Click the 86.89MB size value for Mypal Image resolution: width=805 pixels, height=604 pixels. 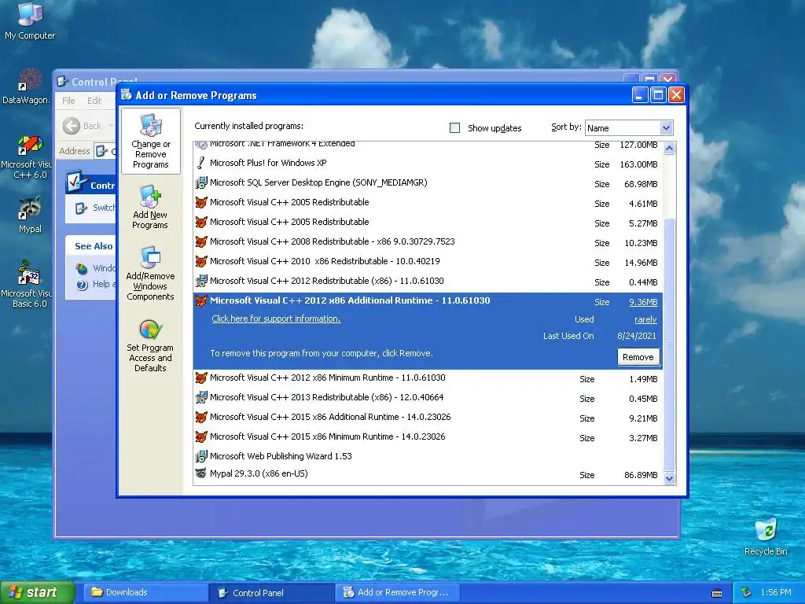[x=641, y=475]
